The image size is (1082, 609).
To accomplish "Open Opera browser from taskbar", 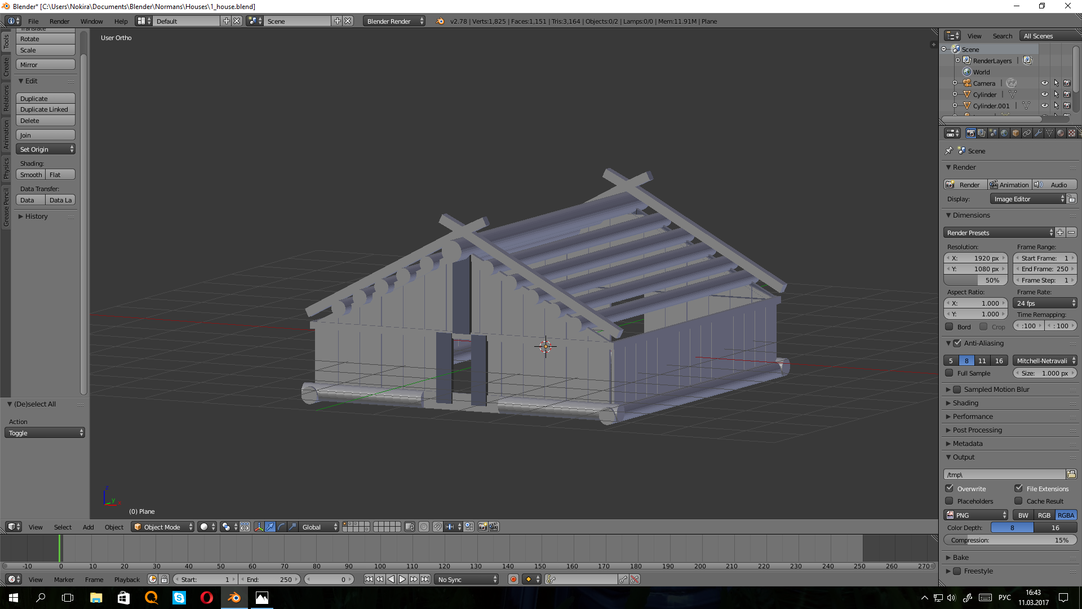I will (x=206, y=598).
